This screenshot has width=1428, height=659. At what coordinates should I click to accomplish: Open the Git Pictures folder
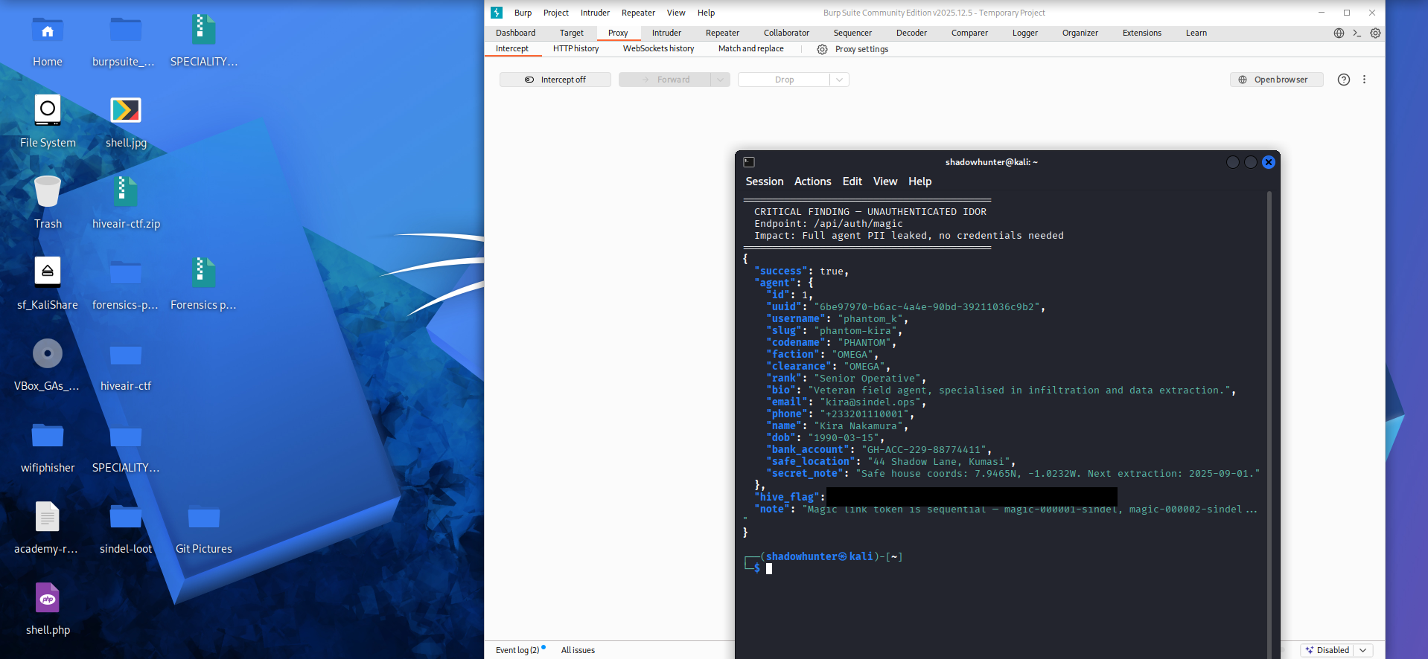coord(204,516)
